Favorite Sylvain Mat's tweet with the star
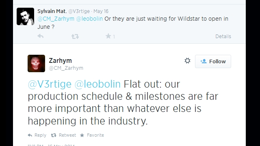The width and height of the screenshot is (260, 146). click(108, 36)
